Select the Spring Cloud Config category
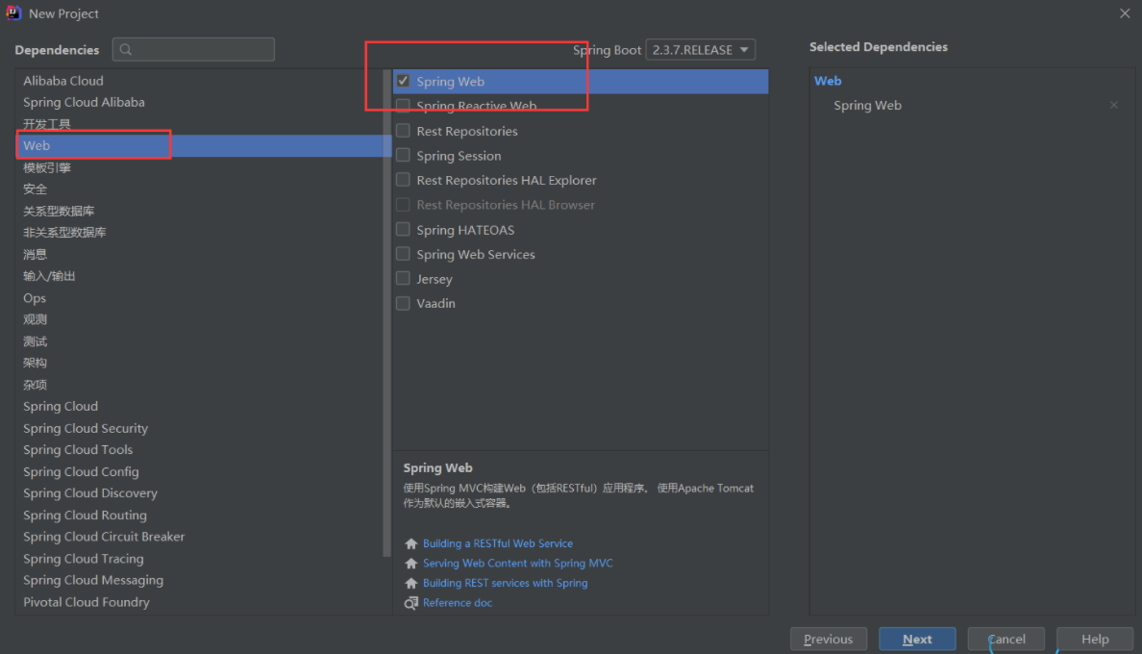1142x654 pixels. [x=199, y=471]
